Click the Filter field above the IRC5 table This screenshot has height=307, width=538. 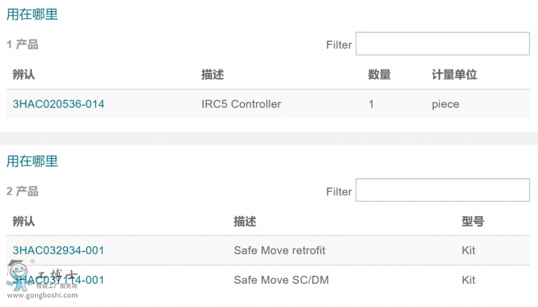442,44
